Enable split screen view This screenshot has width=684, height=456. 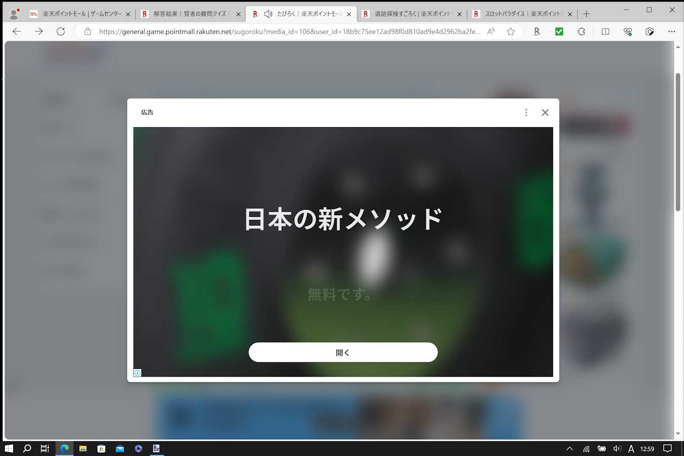point(605,31)
